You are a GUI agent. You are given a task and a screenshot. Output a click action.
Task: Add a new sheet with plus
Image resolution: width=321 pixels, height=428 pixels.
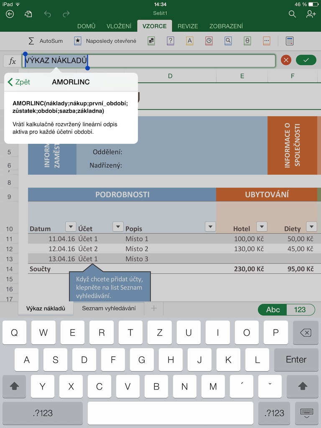pos(154,308)
